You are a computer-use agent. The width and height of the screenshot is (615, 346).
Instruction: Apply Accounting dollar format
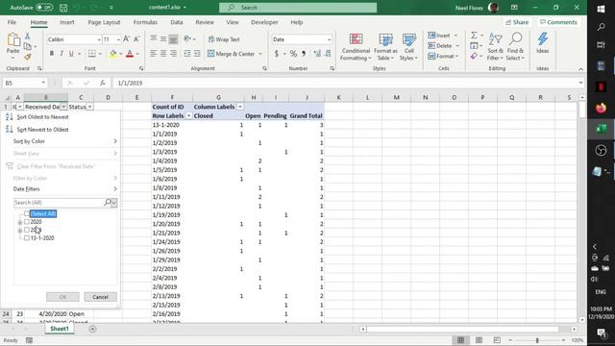pyautogui.click(x=277, y=54)
